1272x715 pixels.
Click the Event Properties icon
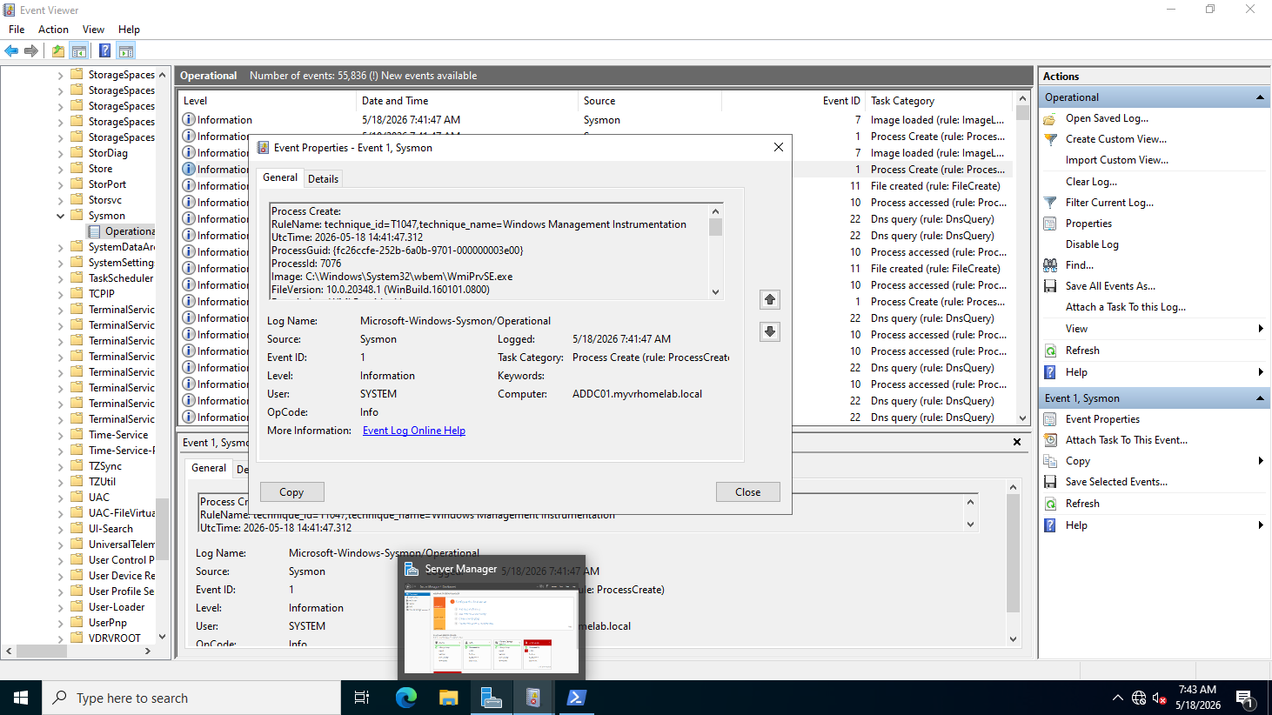pyautogui.click(x=1050, y=419)
